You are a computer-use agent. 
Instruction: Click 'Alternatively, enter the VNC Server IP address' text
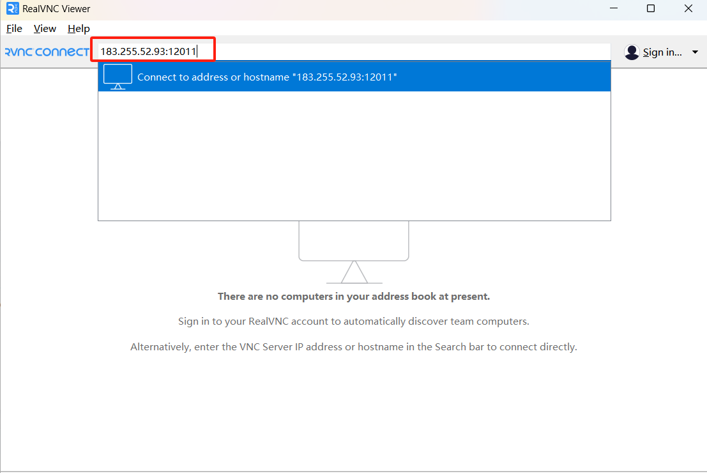tap(354, 347)
